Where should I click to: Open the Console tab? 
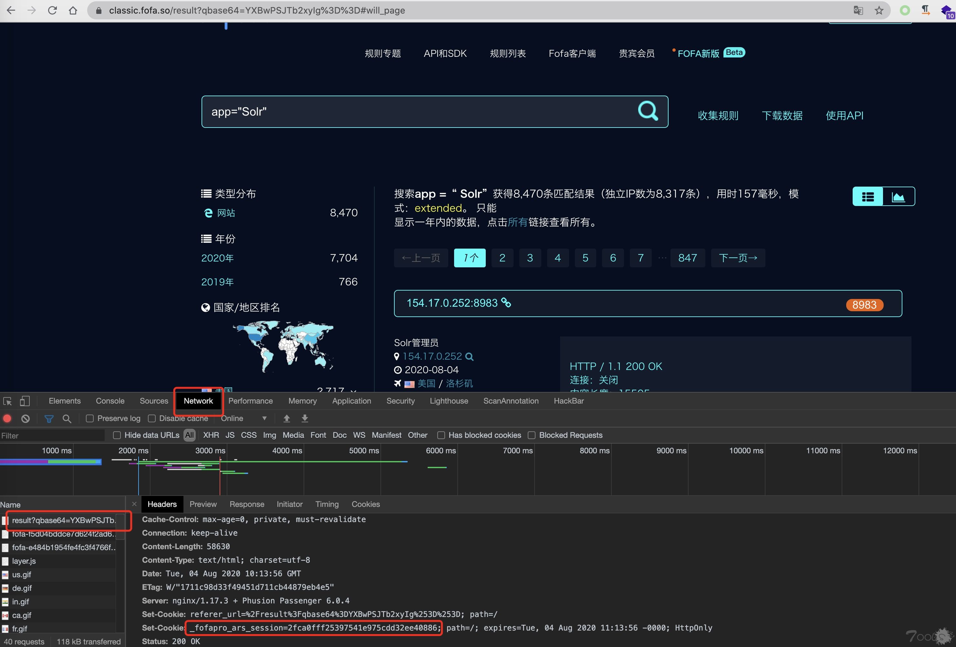coord(110,401)
